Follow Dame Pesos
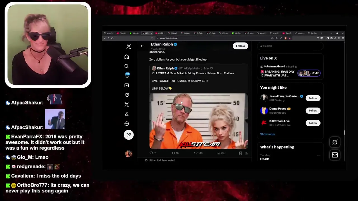 [x=313, y=111]
